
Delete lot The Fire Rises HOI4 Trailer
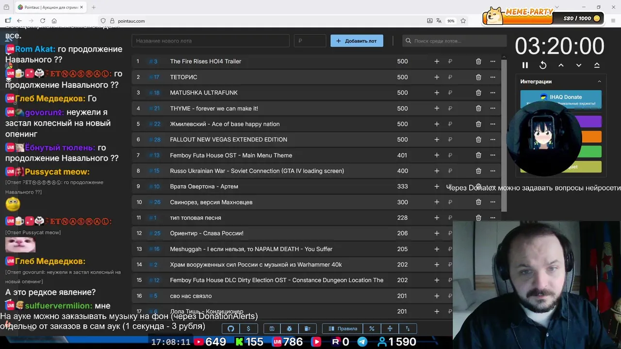coord(478,62)
